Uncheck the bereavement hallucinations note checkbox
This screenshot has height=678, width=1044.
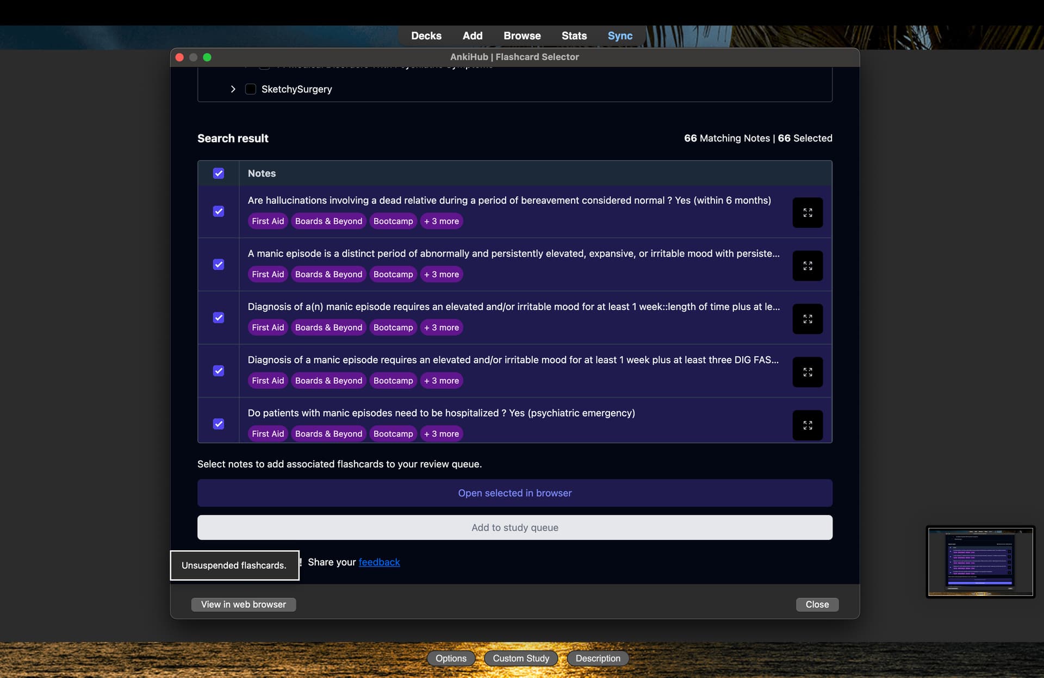coord(219,212)
